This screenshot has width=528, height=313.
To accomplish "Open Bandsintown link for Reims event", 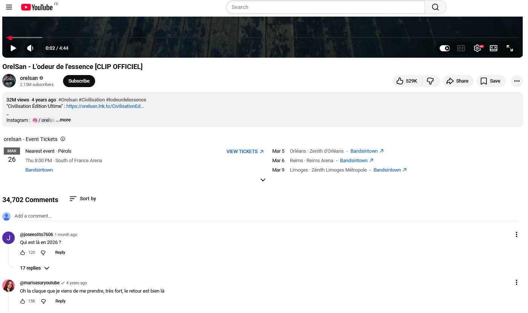I will (x=357, y=161).
